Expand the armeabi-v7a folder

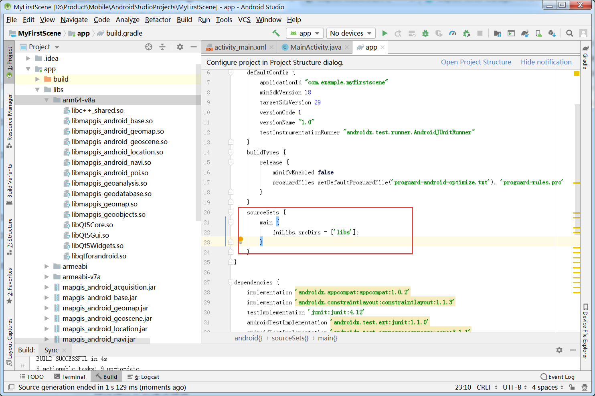coord(47,277)
